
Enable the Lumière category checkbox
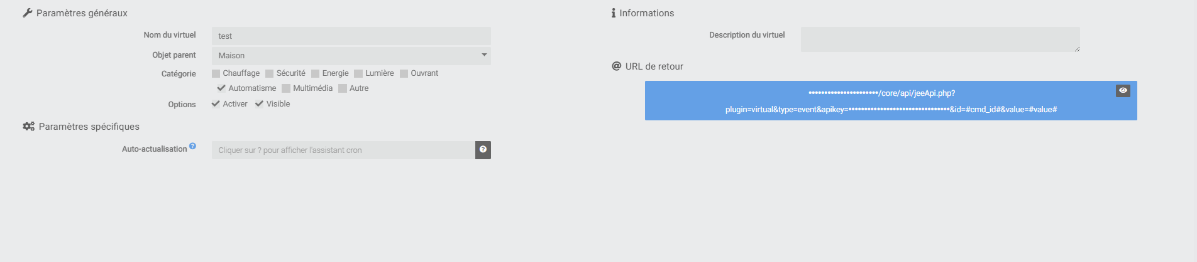358,74
